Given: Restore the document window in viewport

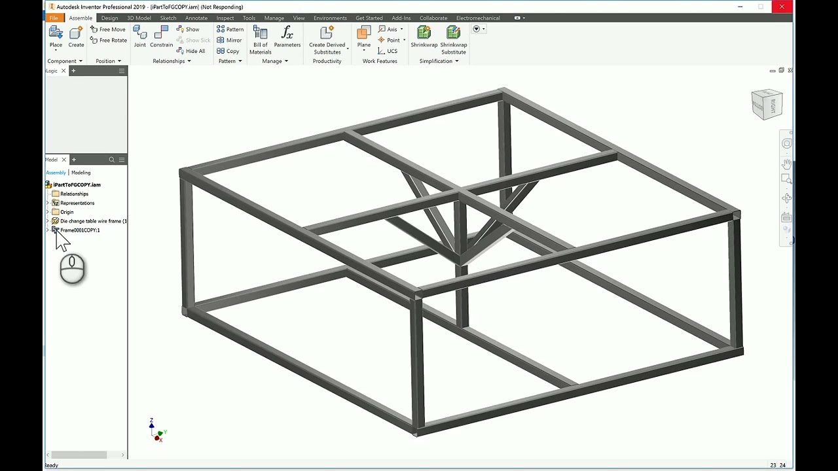Looking at the screenshot, I should pyautogui.click(x=781, y=71).
